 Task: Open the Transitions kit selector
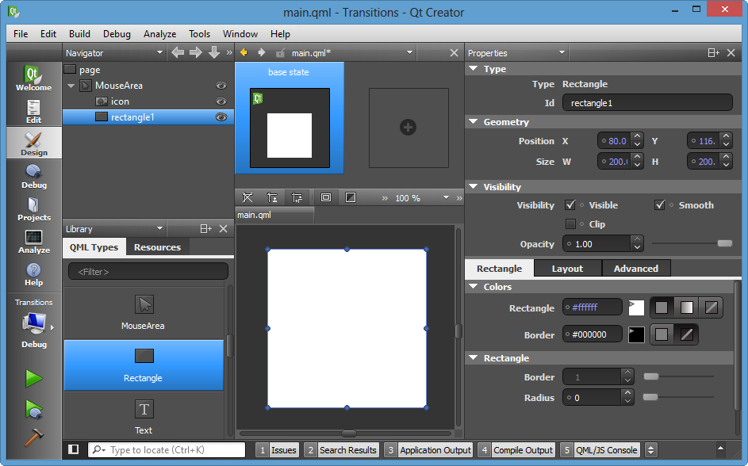click(34, 323)
